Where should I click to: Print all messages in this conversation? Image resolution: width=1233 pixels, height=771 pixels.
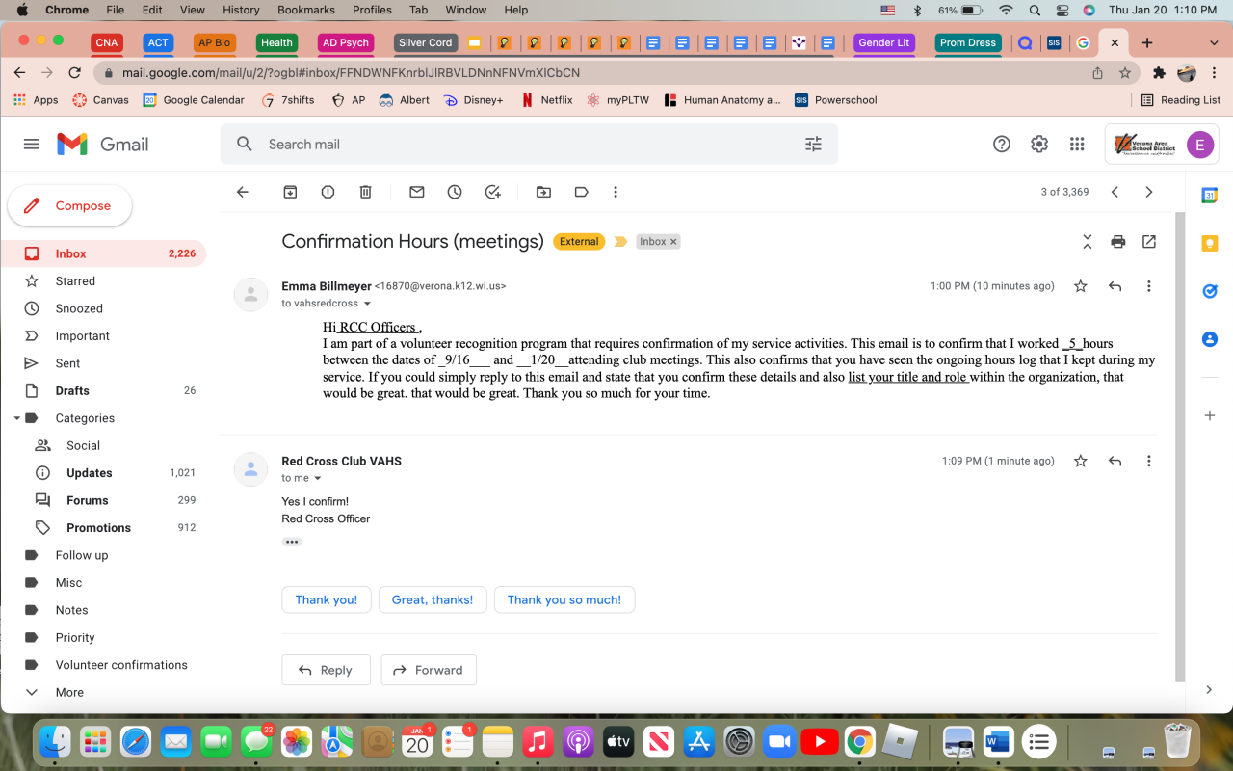point(1117,241)
